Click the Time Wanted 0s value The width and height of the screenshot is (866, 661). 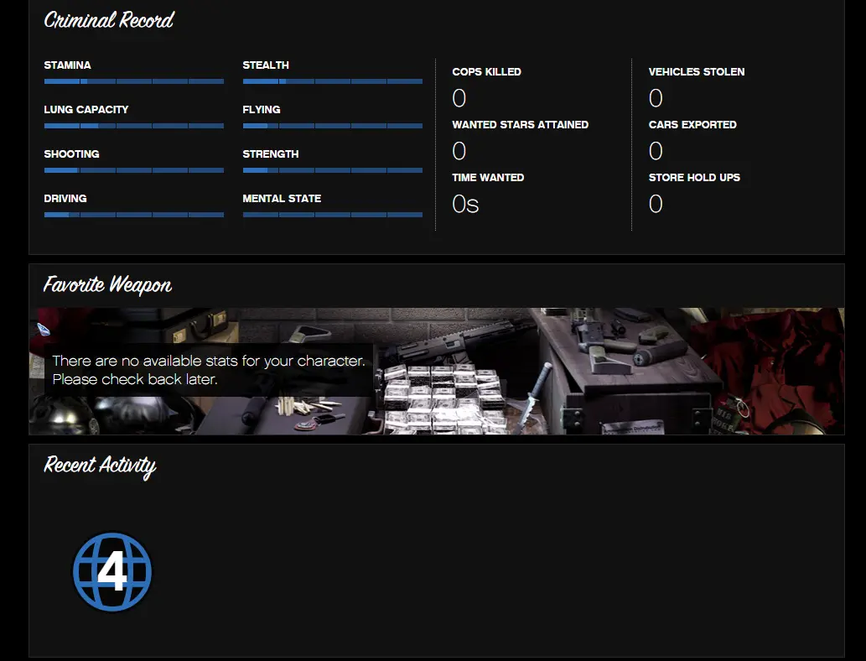(465, 205)
